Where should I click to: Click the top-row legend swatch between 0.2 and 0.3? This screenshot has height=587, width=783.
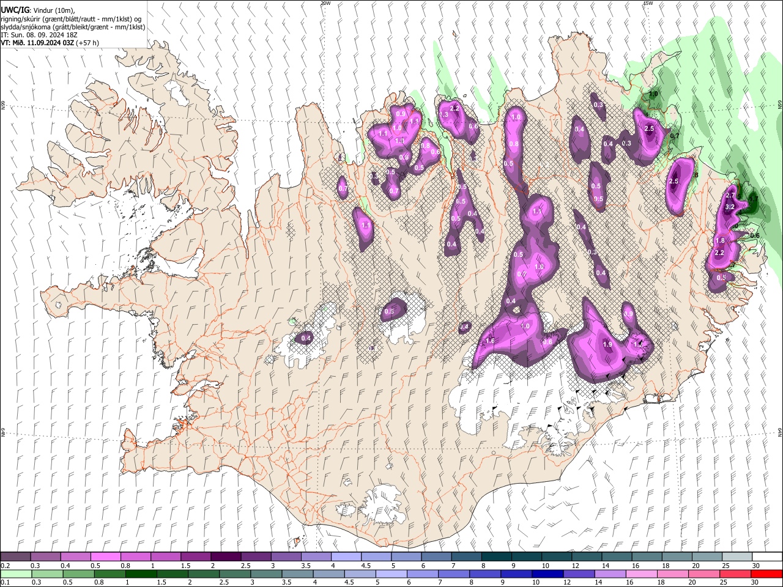pos(15,557)
